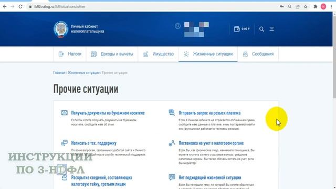Open the saved passwords key icon
The image size is (336, 189).
pos(282,7)
